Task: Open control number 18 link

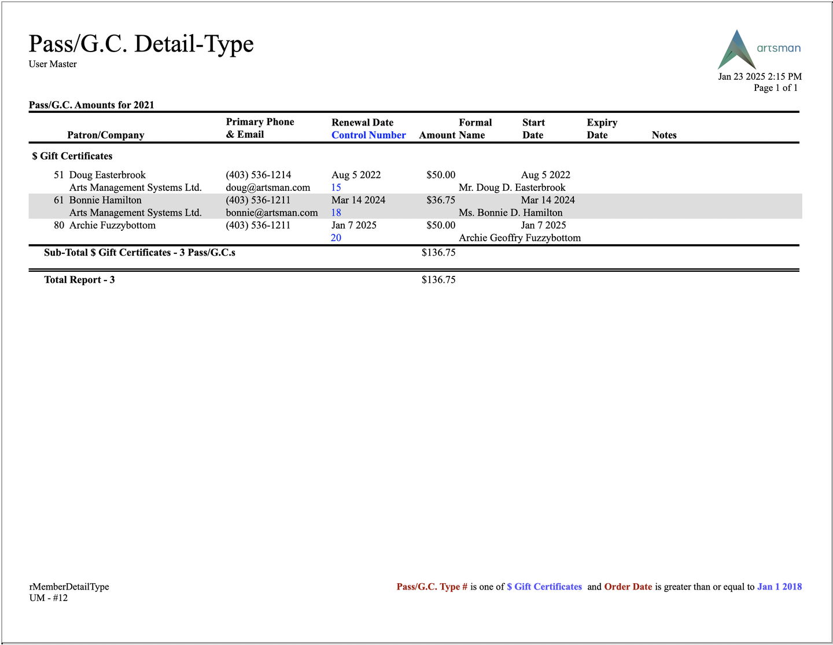Action: 336,212
